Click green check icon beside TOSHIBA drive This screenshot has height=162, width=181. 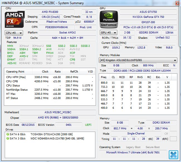[8, 134]
